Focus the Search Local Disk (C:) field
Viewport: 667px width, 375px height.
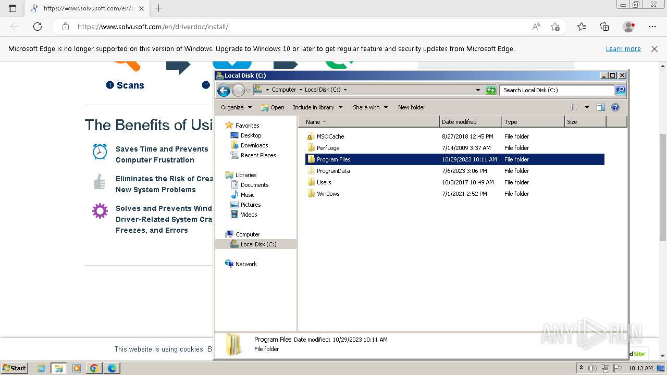point(557,90)
